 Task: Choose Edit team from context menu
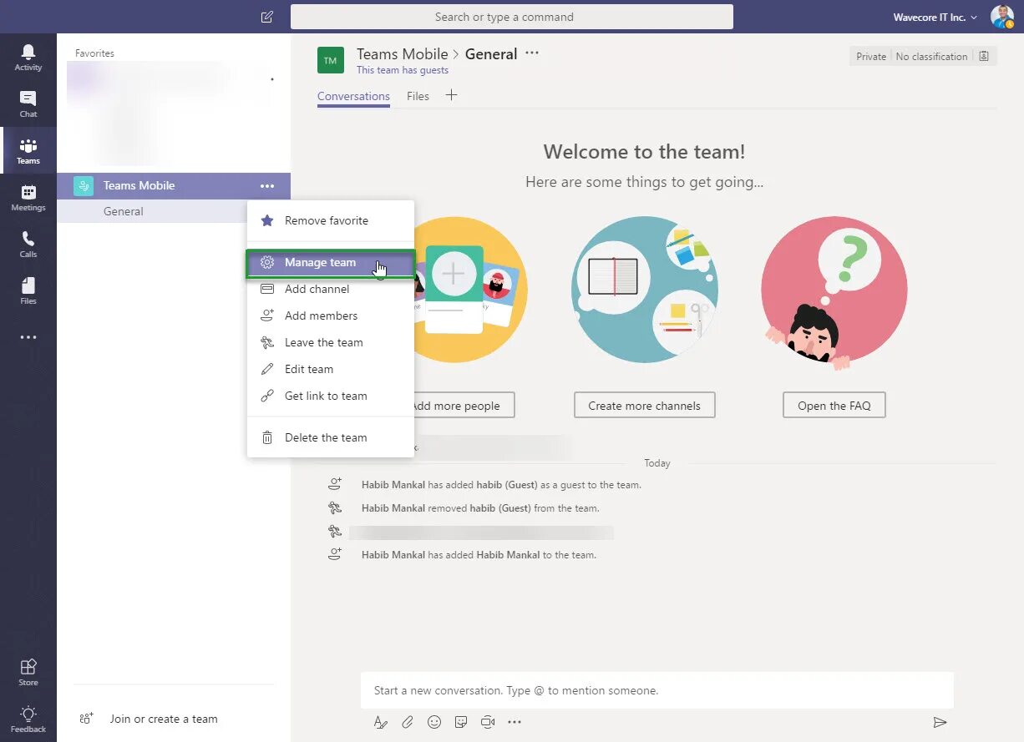[x=331, y=369]
